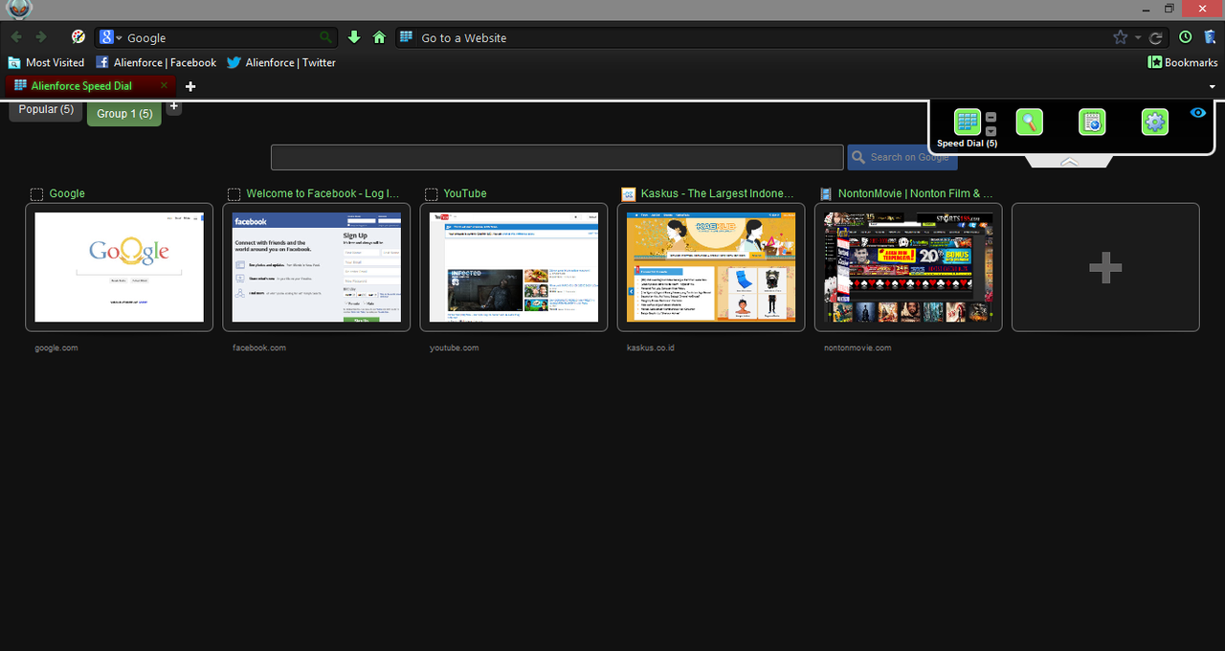The image size is (1225, 651).
Task: Open the Google search engine dropdown
Action: click(x=111, y=37)
